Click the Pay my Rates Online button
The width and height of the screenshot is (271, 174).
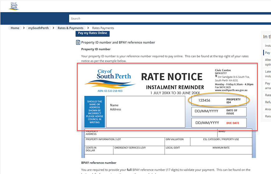click(93, 33)
